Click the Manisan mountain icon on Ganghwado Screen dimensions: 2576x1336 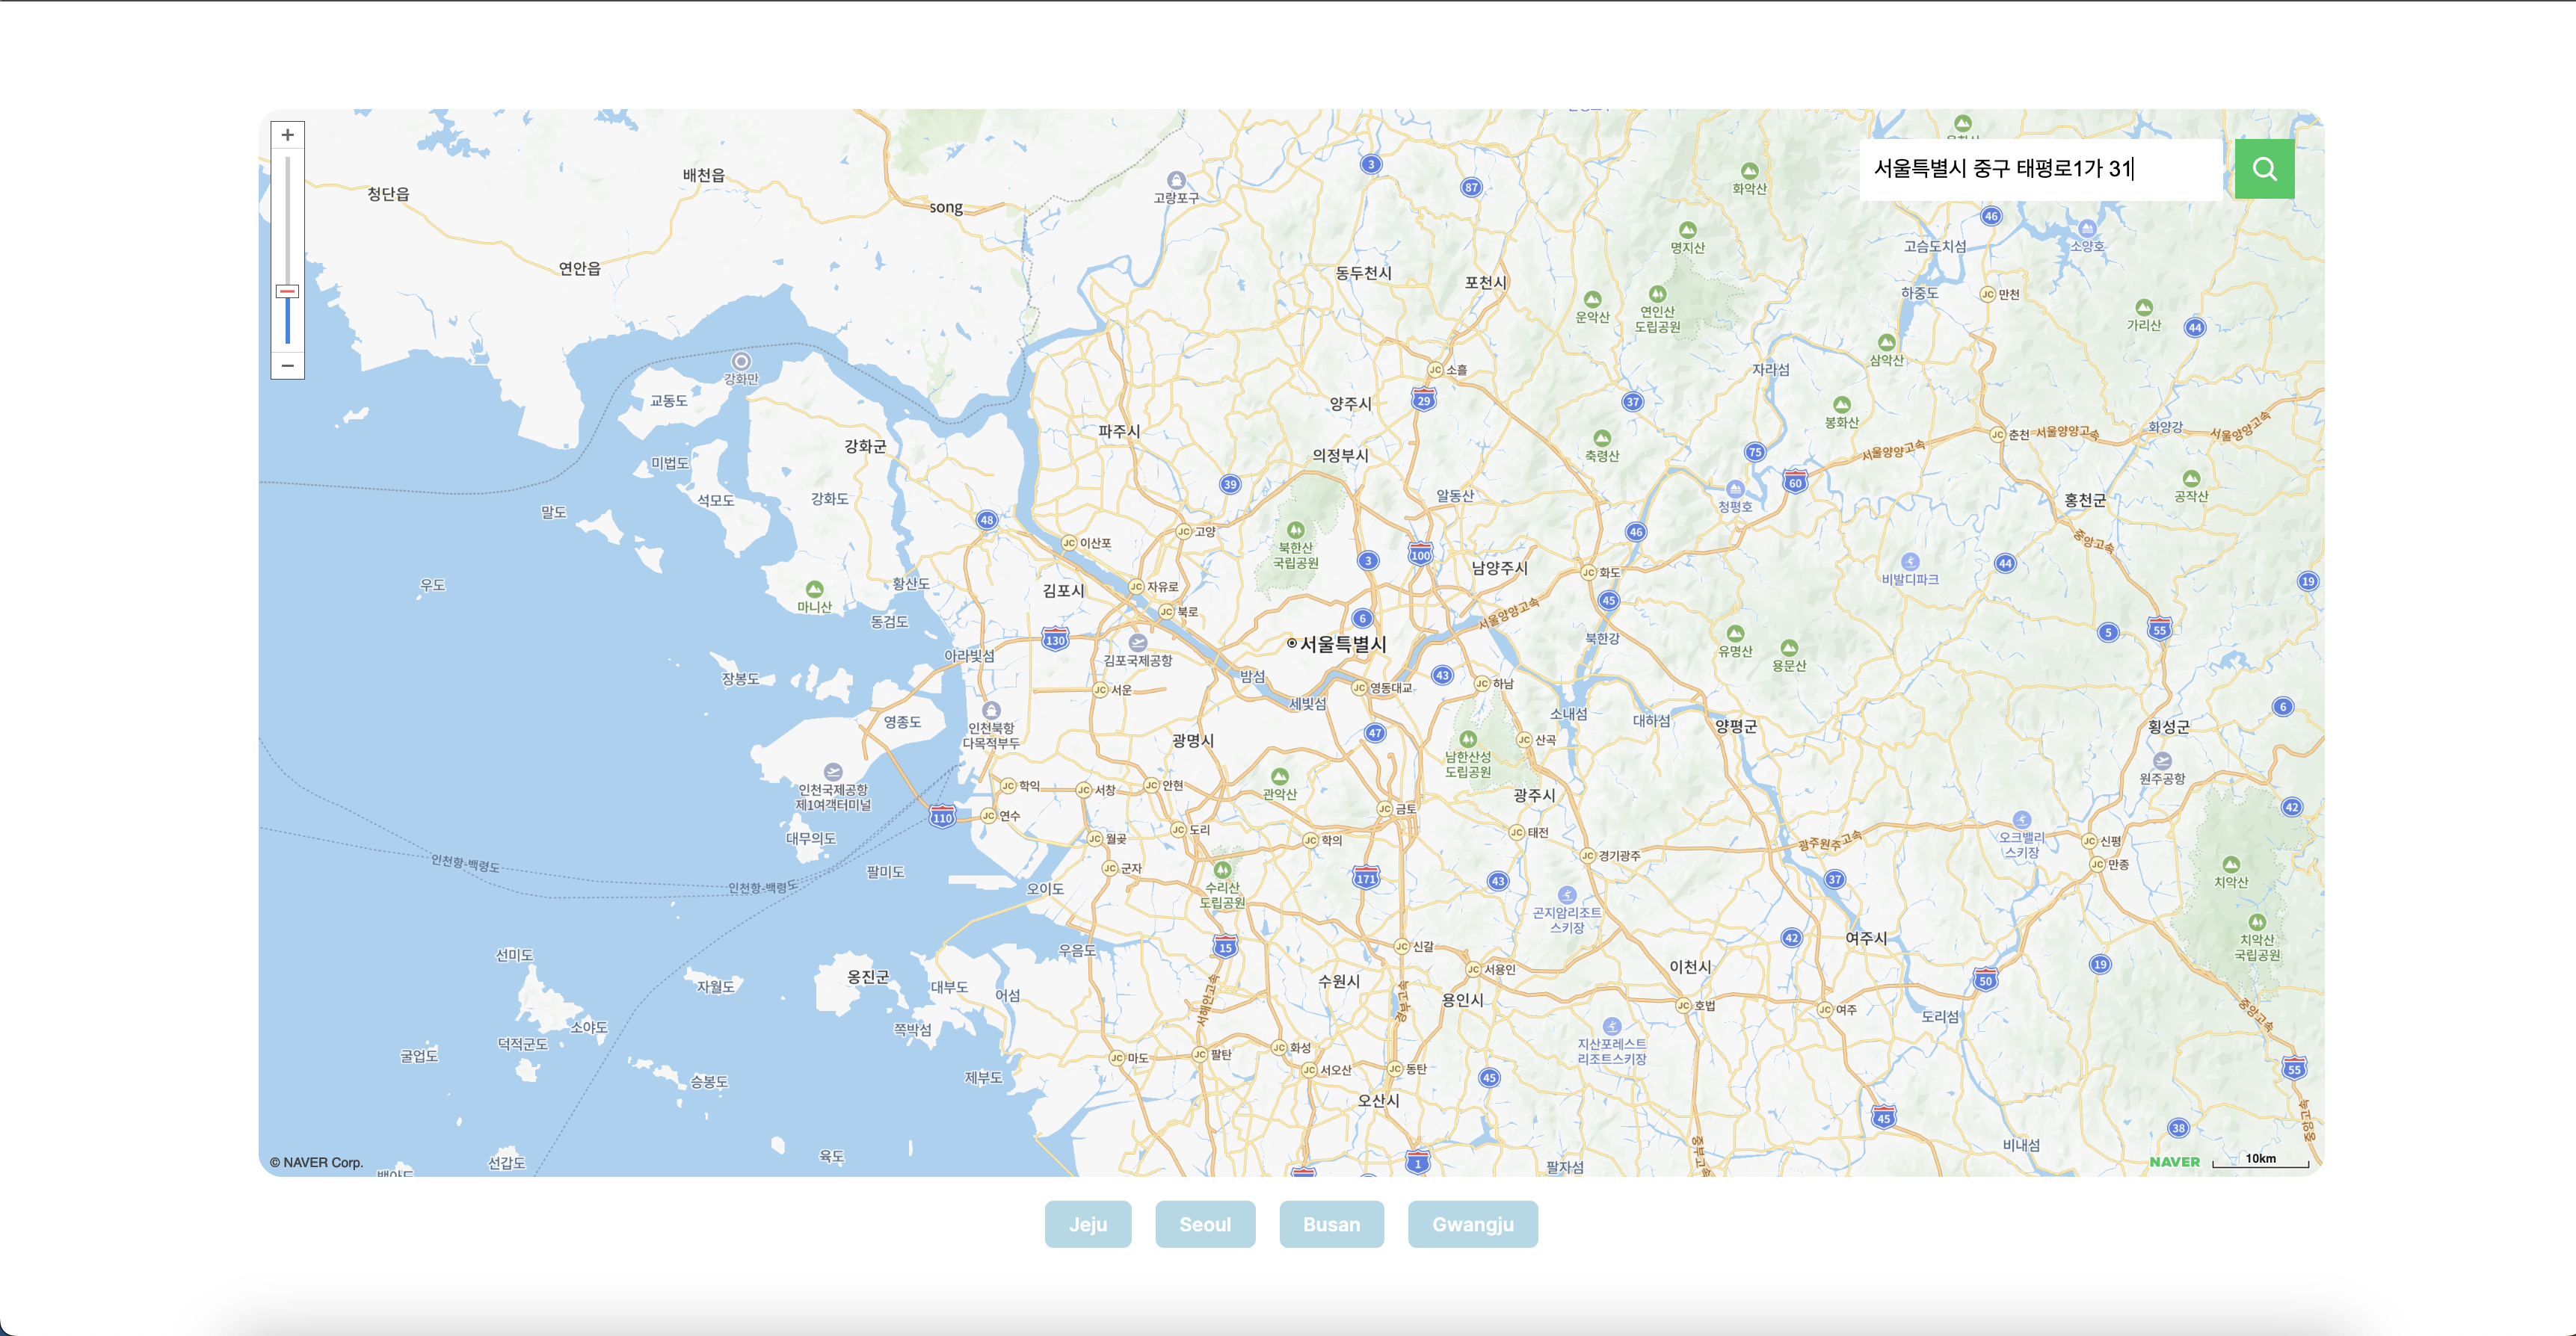pos(814,590)
